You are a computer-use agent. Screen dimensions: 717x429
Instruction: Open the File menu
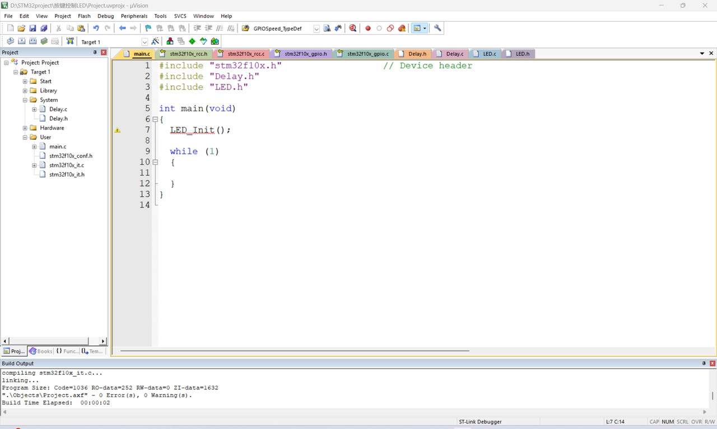[8, 16]
